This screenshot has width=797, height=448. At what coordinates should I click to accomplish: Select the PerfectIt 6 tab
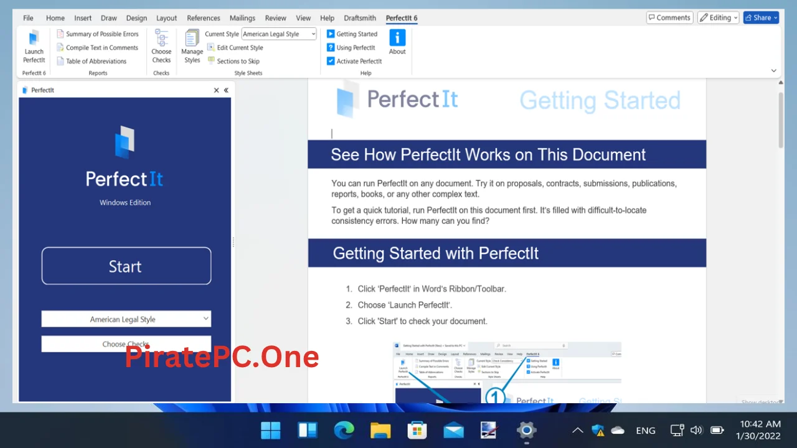pyautogui.click(x=402, y=18)
